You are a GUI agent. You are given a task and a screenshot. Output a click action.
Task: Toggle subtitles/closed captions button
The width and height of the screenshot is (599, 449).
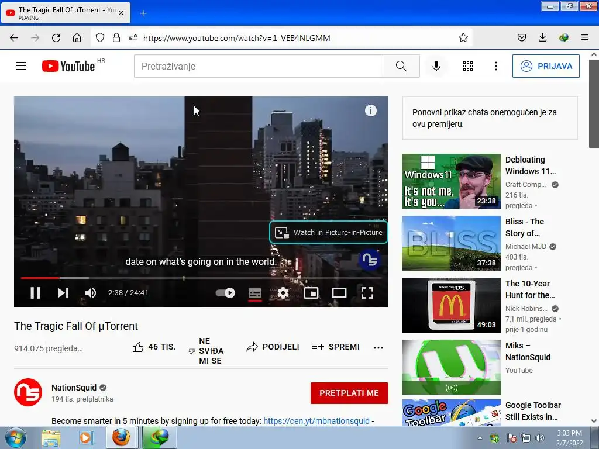(255, 293)
